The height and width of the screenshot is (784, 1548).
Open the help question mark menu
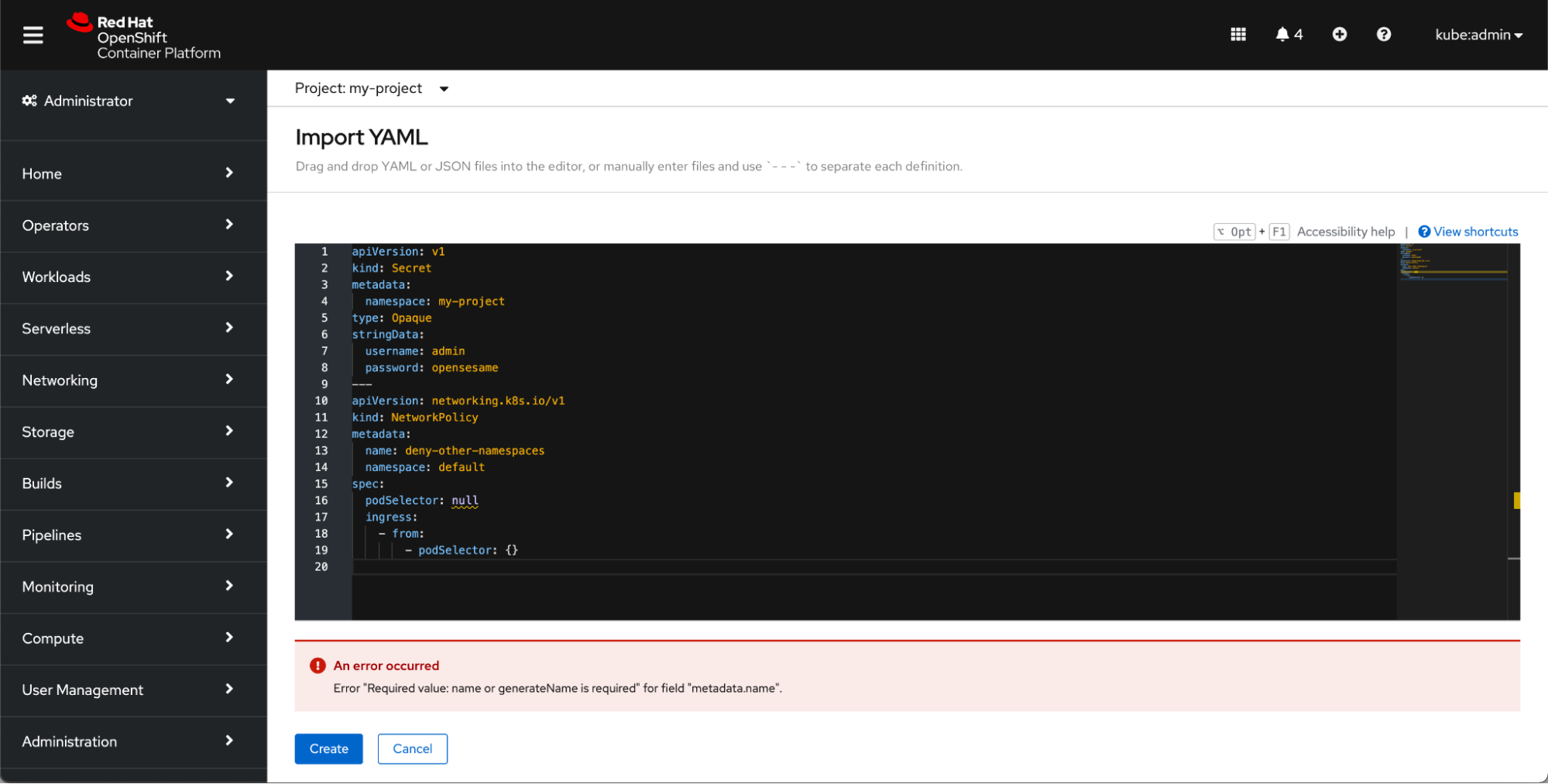(1384, 35)
